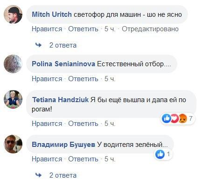The height and width of the screenshot is (180, 209).
Task: Click Ответить under Владимир Бушуев's comment
Action: click(x=83, y=159)
